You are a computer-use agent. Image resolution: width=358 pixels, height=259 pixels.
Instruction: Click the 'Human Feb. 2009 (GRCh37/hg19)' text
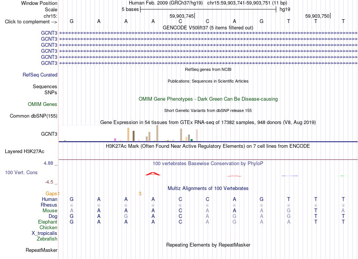coord(166,3)
